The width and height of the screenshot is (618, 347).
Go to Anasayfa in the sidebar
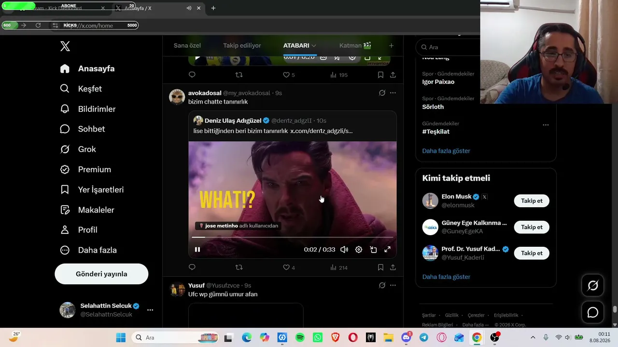pos(87,68)
